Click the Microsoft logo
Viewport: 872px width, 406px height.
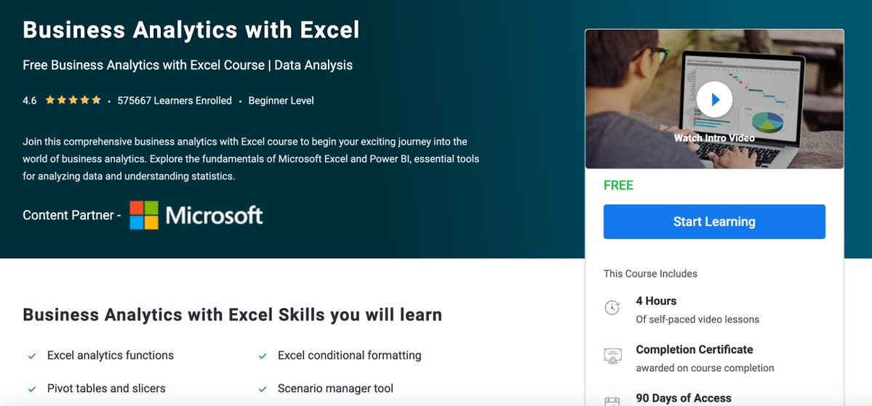coord(196,215)
